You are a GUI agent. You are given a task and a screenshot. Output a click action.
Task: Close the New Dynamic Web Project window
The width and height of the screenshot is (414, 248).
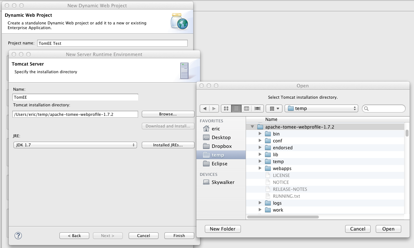click(7, 5)
